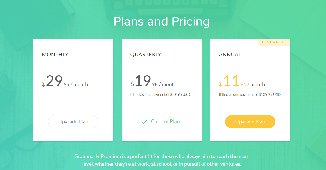Viewport: 326px width, 170px height.
Task: Click the BEST VALUE badge on Annual card
Action: pyautogui.click(x=274, y=42)
